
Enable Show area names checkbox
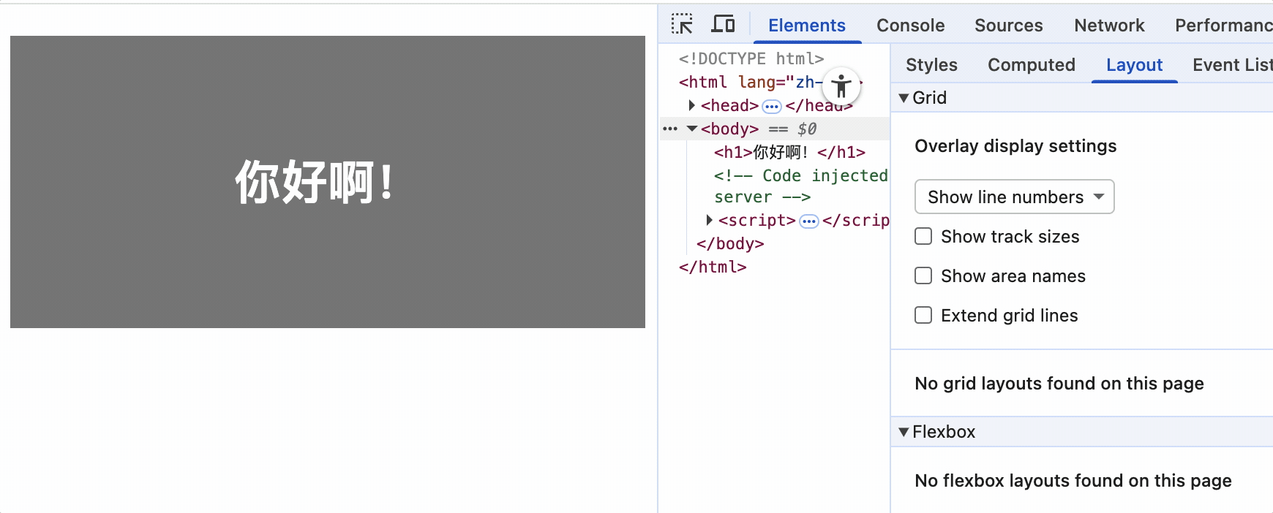pyautogui.click(x=923, y=275)
